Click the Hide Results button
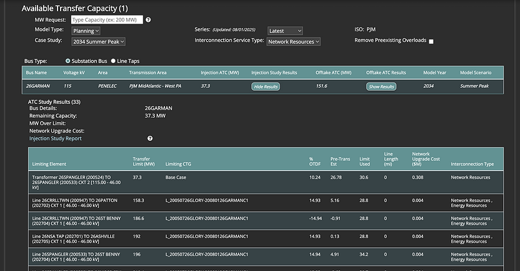This screenshot has width=520, height=271. tap(266, 87)
